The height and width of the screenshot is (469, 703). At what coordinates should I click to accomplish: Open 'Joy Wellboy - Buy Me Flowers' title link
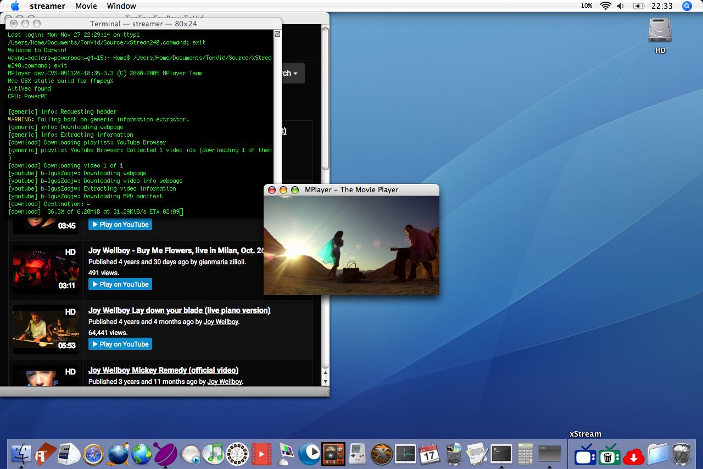[x=176, y=250]
